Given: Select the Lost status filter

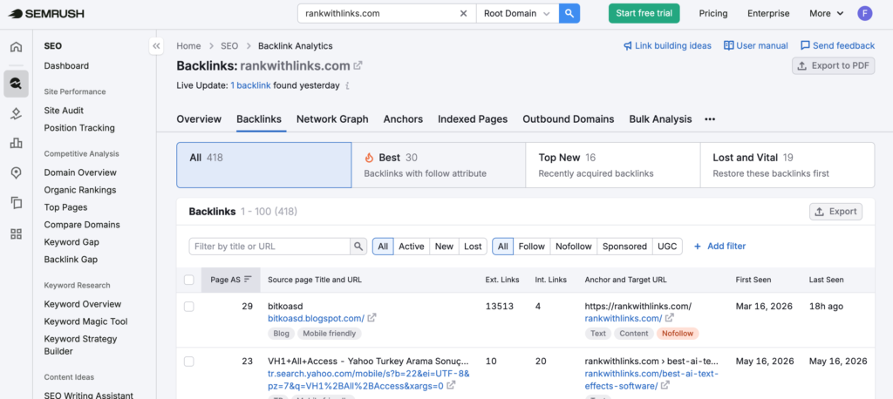Looking at the screenshot, I should 473,247.
